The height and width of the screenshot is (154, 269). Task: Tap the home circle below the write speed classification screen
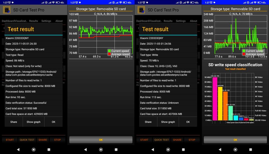pyautogui.click(x=235, y=149)
